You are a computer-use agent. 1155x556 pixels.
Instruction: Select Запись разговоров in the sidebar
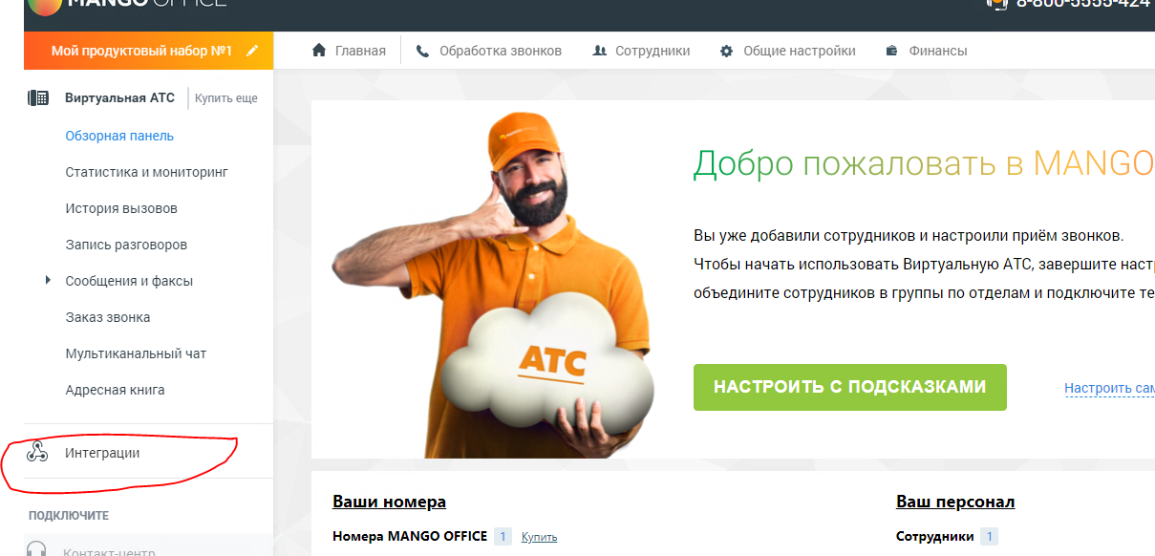(x=126, y=245)
